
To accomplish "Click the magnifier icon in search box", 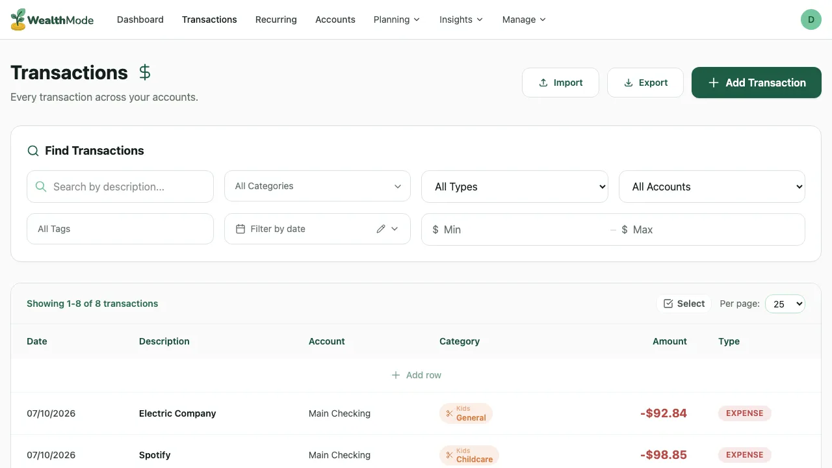I will pyautogui.click(x=40, y=187).
